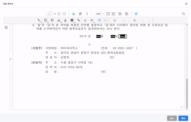Click the (근로자) heading
Screen dimensions: 191x122
click(37, 63)
